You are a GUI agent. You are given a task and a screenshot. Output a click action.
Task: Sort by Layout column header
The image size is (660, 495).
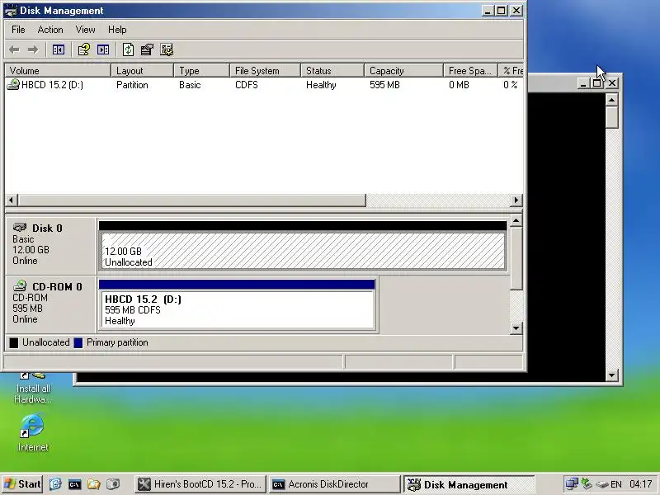(x=142, y=71)
